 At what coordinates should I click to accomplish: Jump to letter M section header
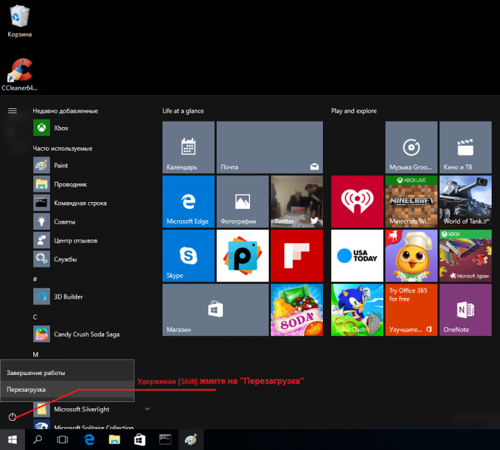coord(35,354)
